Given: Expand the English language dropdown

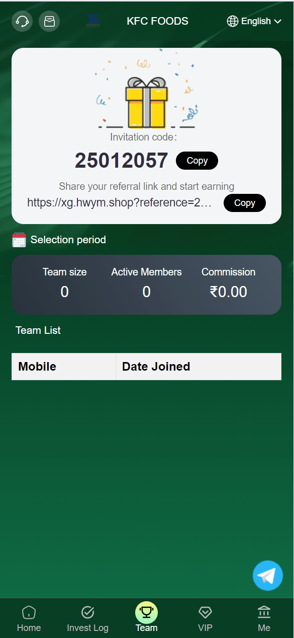Looking at the screenshot, I should coord(254,21).
